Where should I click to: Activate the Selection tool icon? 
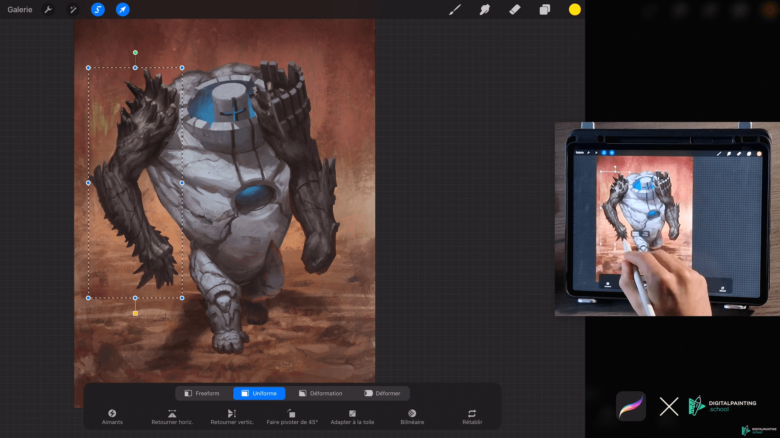(98, 9)
